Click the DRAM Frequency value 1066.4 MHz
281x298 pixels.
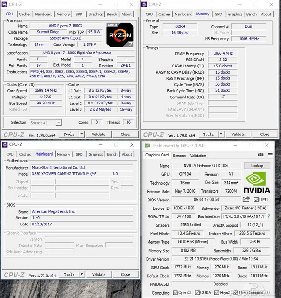click(x=223, y=53)
